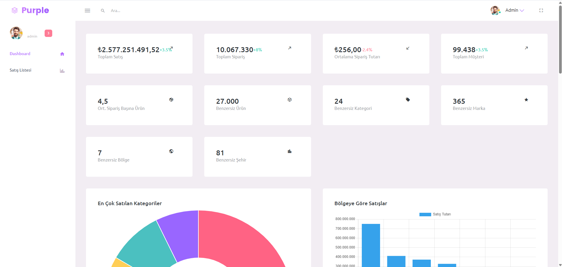Click the +8% change indicator

258,50
